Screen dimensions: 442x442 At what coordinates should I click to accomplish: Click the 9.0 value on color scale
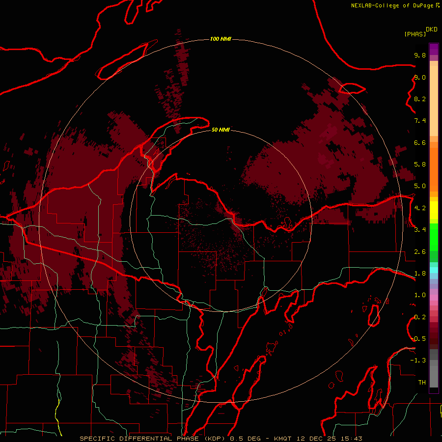click(420, 77)
